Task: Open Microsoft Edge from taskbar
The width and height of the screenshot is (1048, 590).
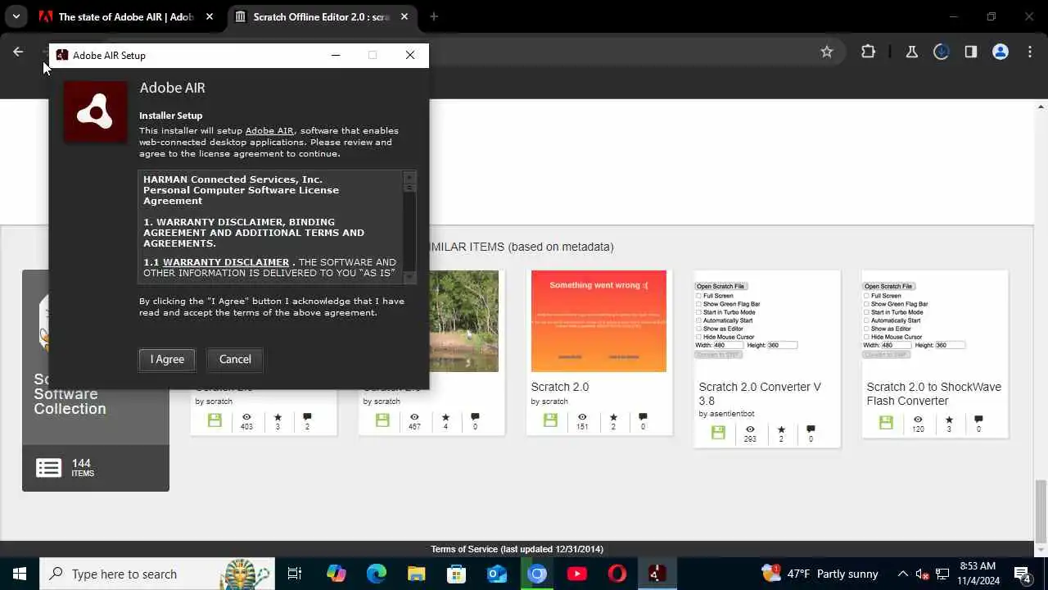Action: 376,574
